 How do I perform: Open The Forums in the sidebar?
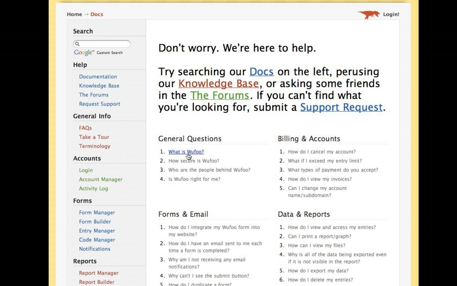(x=94, y=95)
